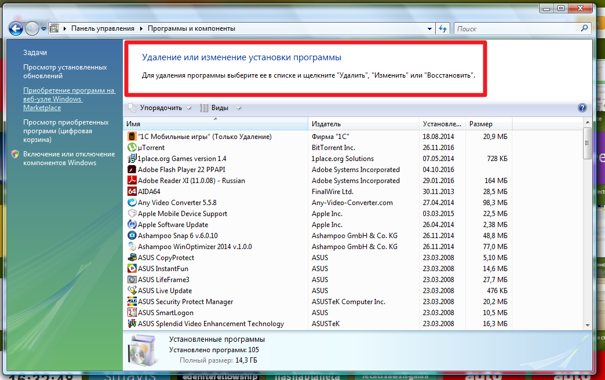This screenshot has height=380, width=605.
Task: Click publisher BitTorrent Inc.
Action: coord(333,148)
